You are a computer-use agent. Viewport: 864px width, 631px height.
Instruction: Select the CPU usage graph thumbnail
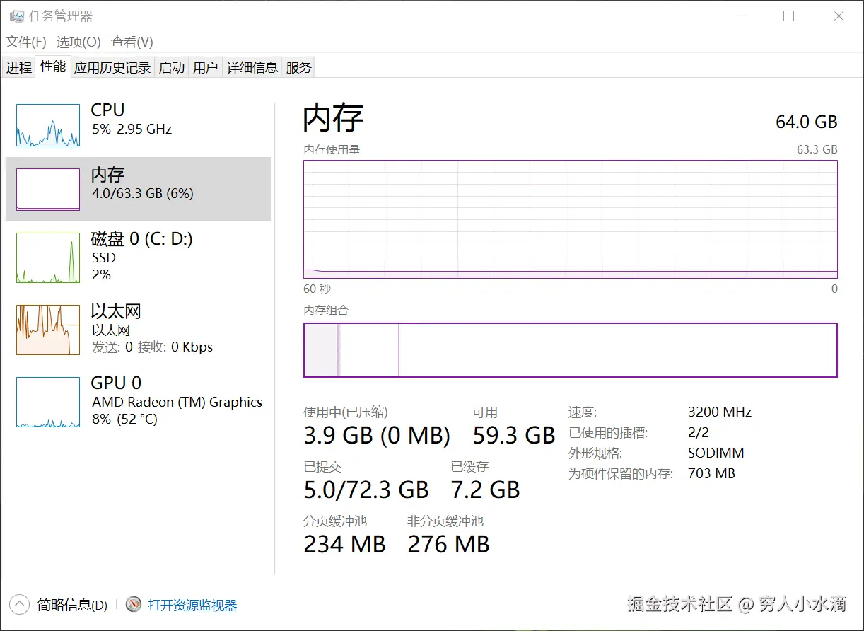tap(48, 125)
